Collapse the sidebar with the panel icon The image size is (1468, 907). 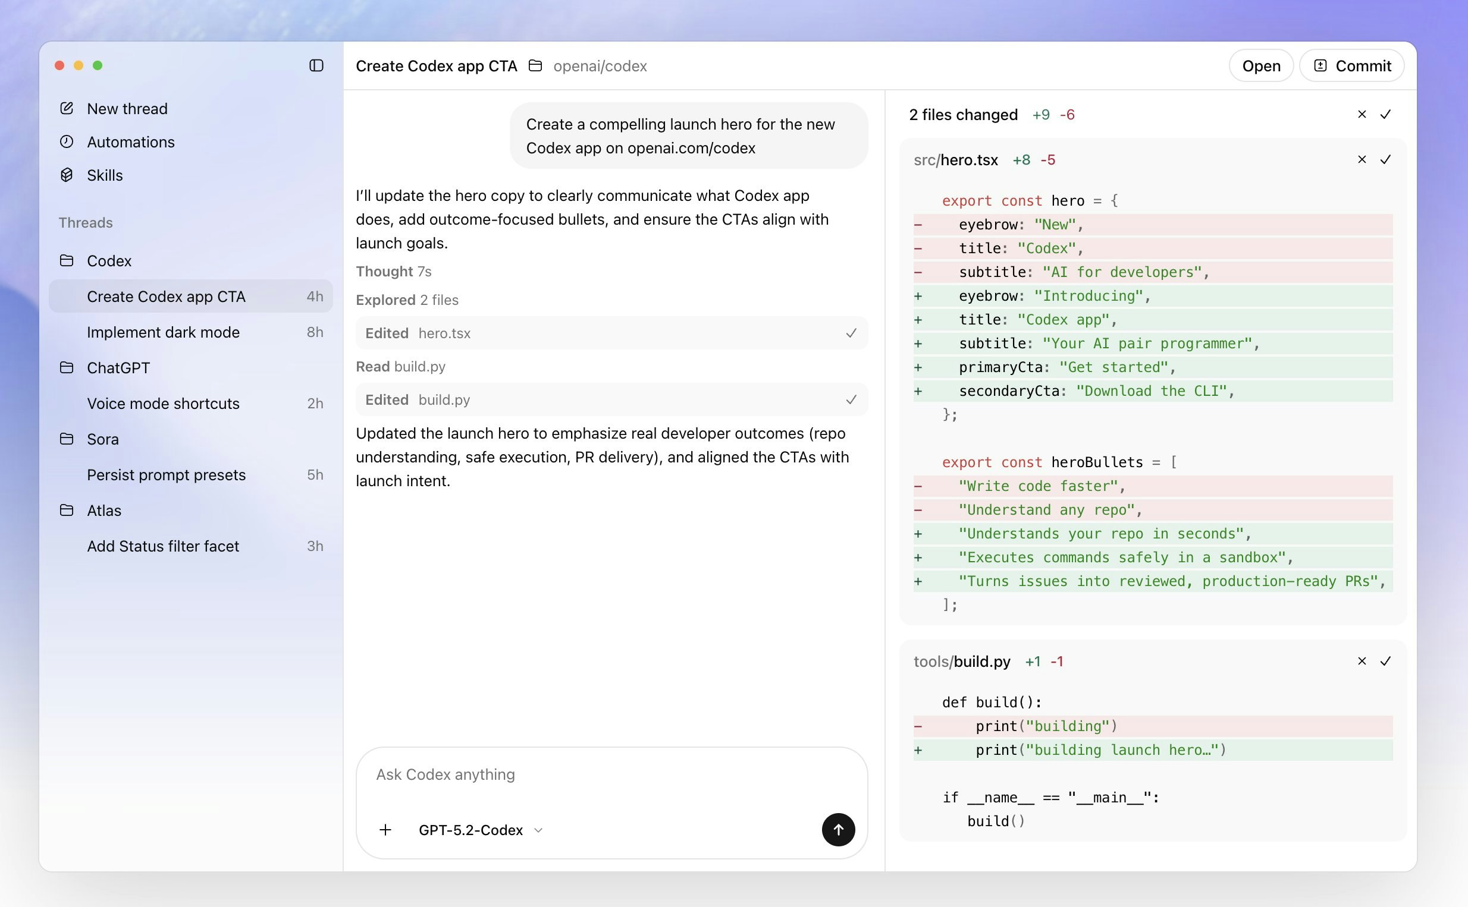tap(316, 65)
